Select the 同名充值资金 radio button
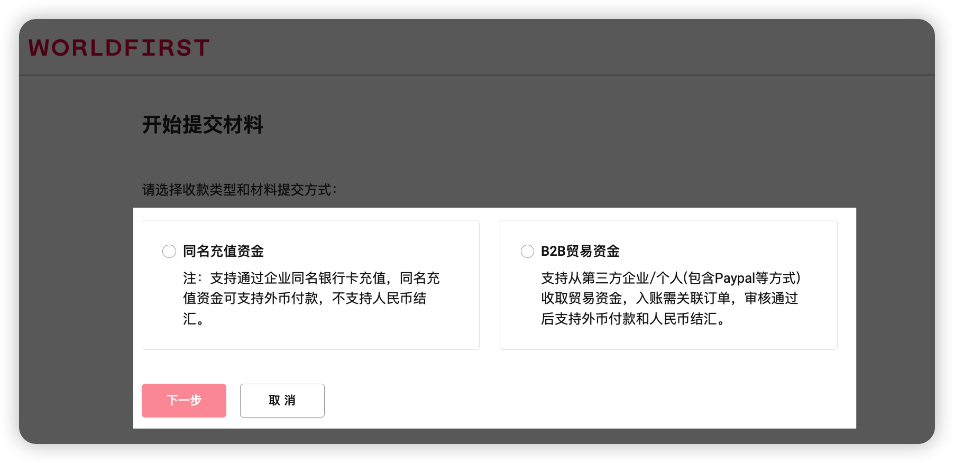Image resolution: width=954 pixels, height=463 pixels. tap(169, 251)
